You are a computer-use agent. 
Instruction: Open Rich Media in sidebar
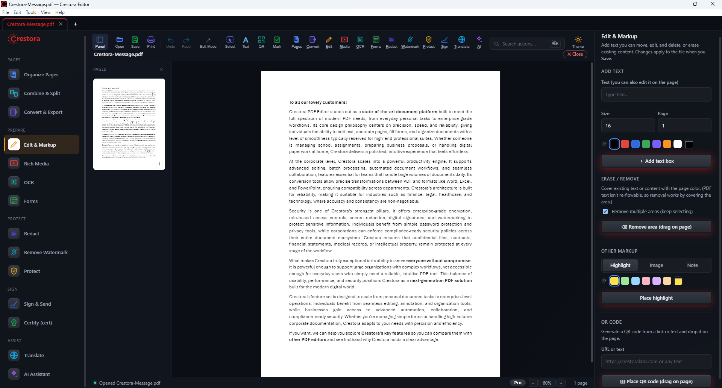tap(41, 164)
